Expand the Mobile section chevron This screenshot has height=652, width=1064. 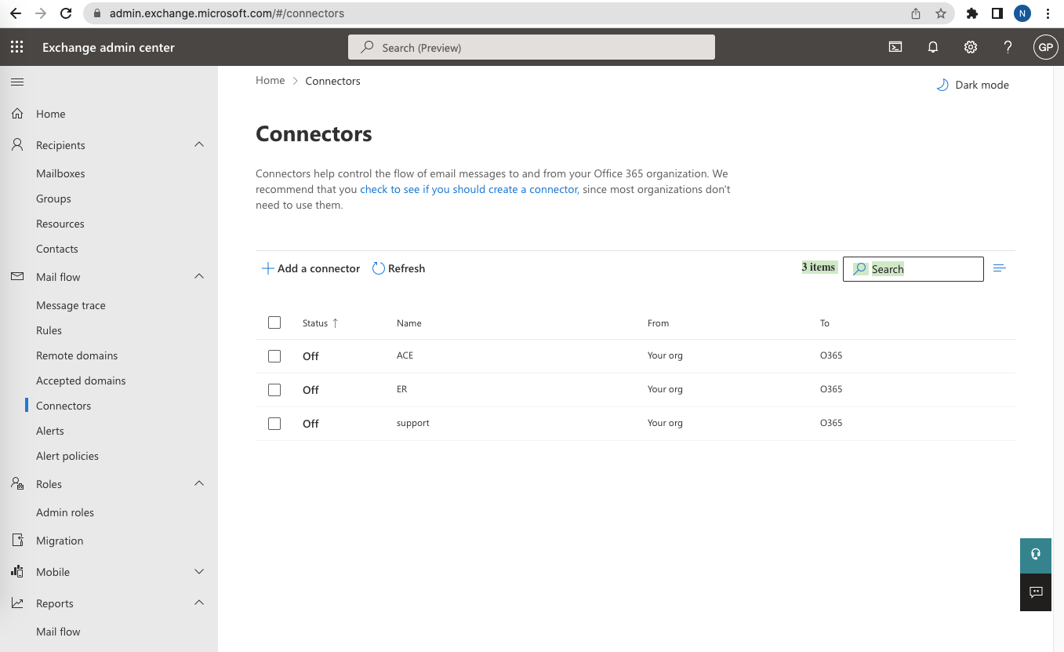coord(199,572)
